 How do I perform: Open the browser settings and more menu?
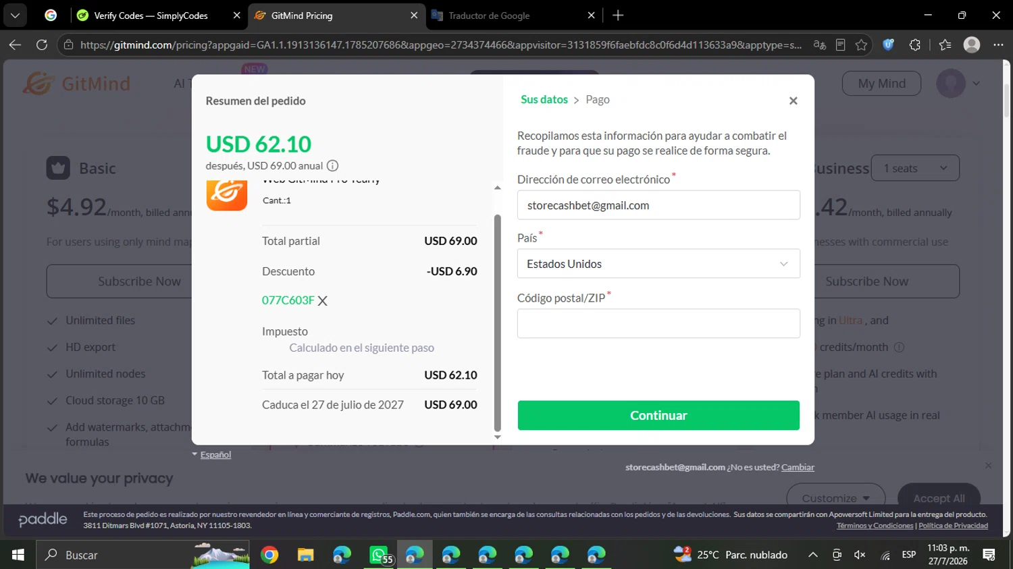(x=998, y=45)
